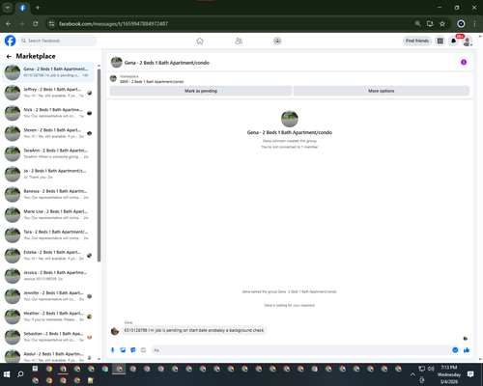Open the browser profile icon

coord(461,24)
